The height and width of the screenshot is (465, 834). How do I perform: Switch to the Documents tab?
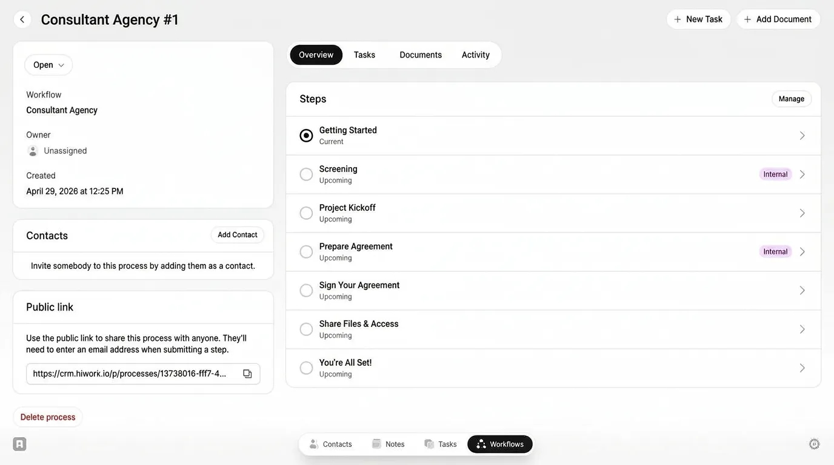click(x=421, y=54)
